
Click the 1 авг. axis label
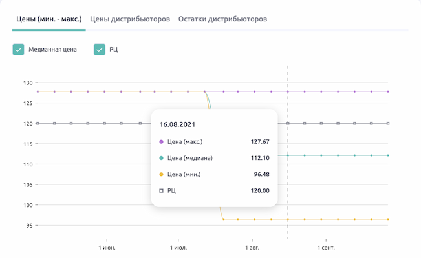coord(252,248)
